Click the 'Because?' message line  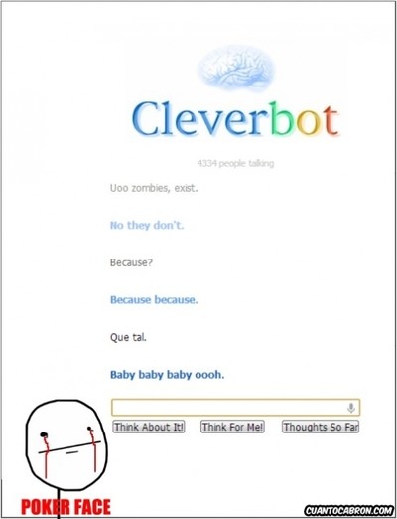[131, 262]
